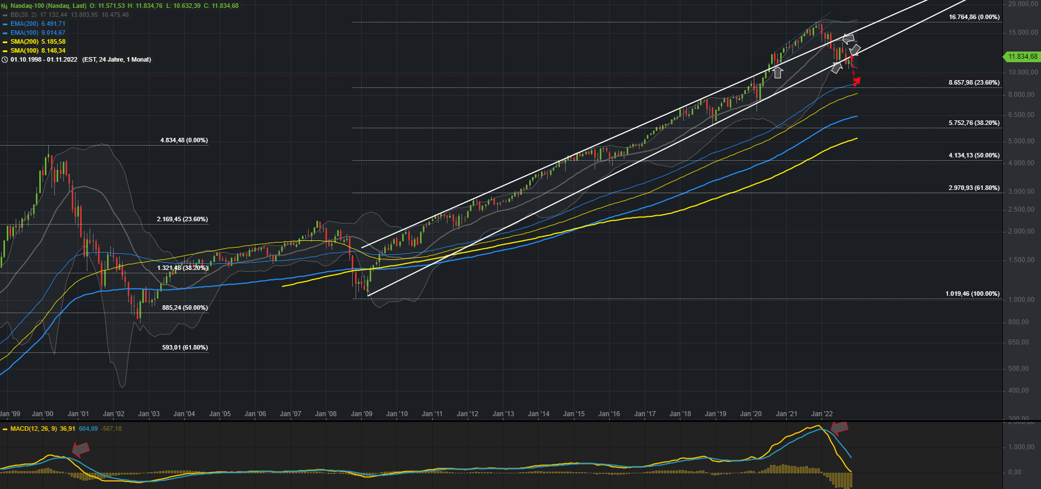Click the green current price tag 11.834,68
The height and width of the screenshot is (489, 1041).
(1022, 57)
